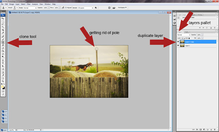219x132 pixels.
Task: Toggle Last Document State layer comp box
Action: coord(178,17)
